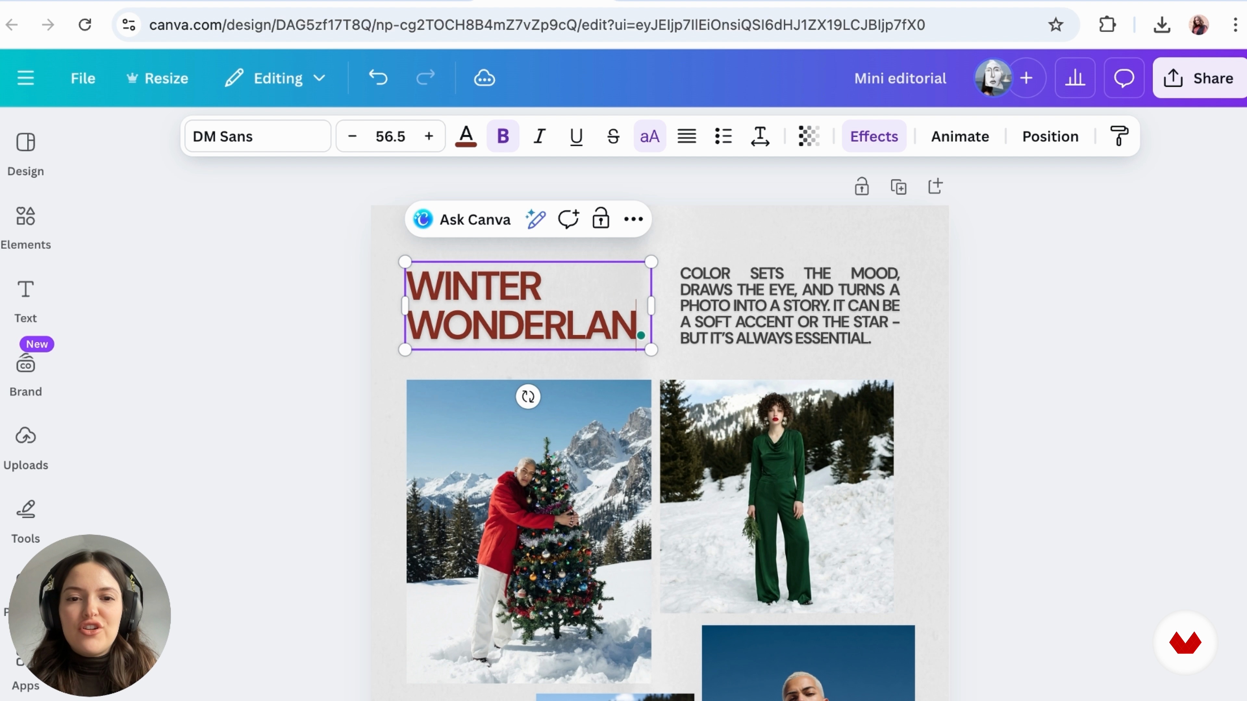Open the three-dot more options menu
The image size is (1247, 701).
pyautogui.click(x=633, y=220)
